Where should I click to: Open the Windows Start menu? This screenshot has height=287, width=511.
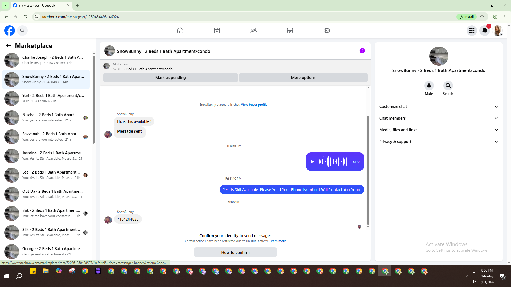pyautogui.click(x=6, y=276)
